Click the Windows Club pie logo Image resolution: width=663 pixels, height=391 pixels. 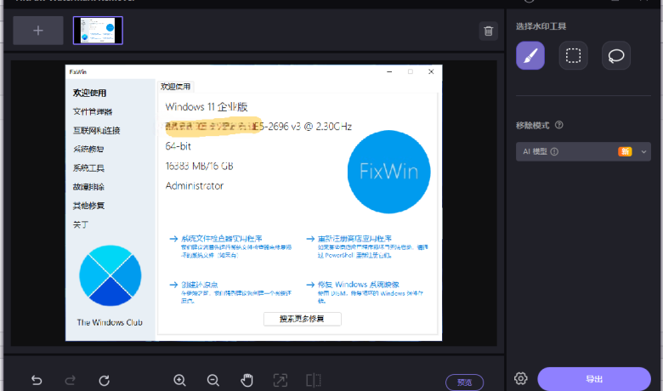coord(110,275)
